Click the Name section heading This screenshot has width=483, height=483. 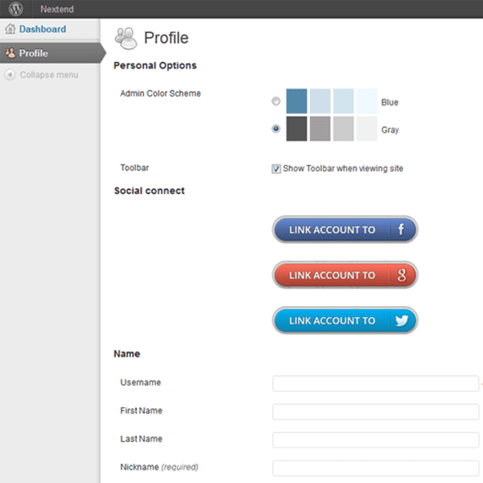(127, 353)
